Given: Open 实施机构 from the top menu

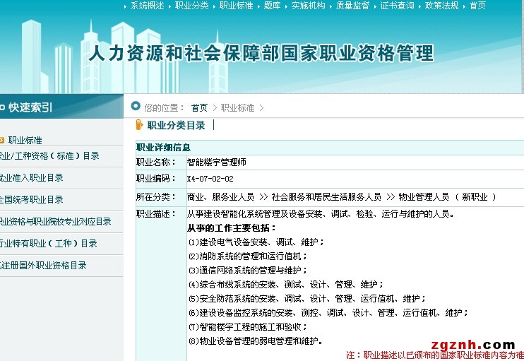Looking at the screenshot, I should [x=308, y=6].
